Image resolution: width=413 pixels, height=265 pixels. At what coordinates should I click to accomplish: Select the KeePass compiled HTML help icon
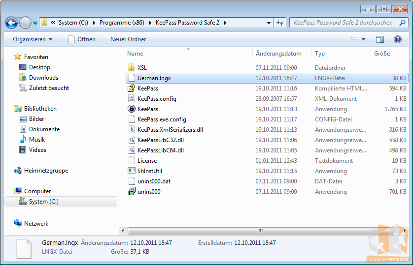tap(132, 88)
